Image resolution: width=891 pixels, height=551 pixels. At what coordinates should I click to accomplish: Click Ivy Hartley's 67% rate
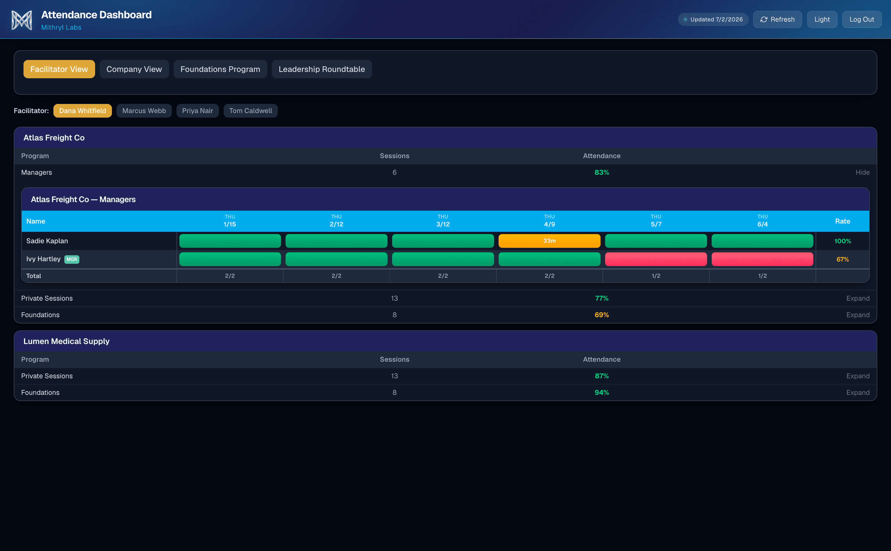843,259
